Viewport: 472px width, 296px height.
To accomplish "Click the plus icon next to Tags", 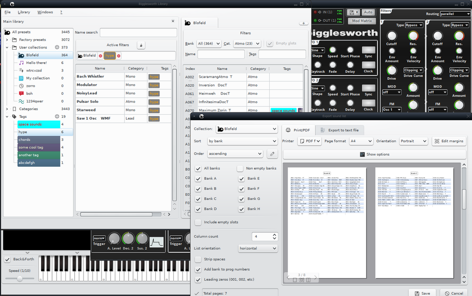I will 57,116.
